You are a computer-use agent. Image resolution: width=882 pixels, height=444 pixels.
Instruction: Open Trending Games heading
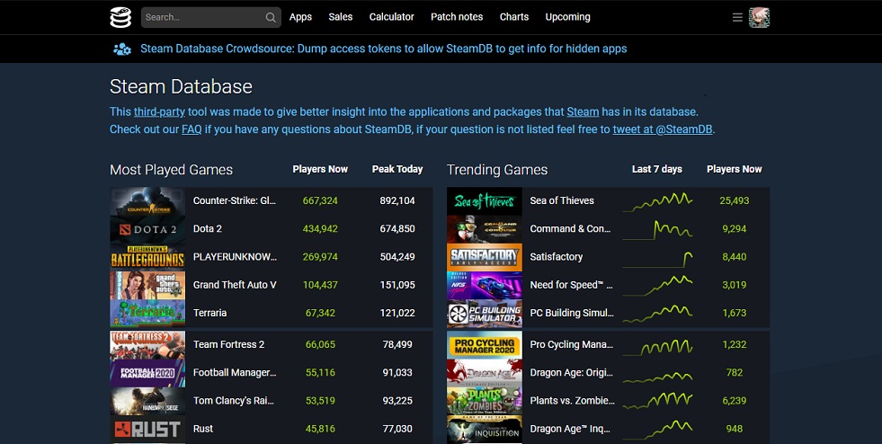[x=496, y=170]
